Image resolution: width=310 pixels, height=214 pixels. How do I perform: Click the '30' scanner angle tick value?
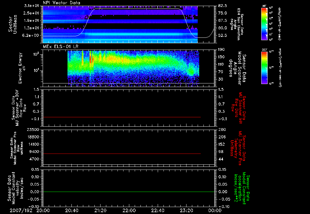pyautogui.click(x=221, y=79)
